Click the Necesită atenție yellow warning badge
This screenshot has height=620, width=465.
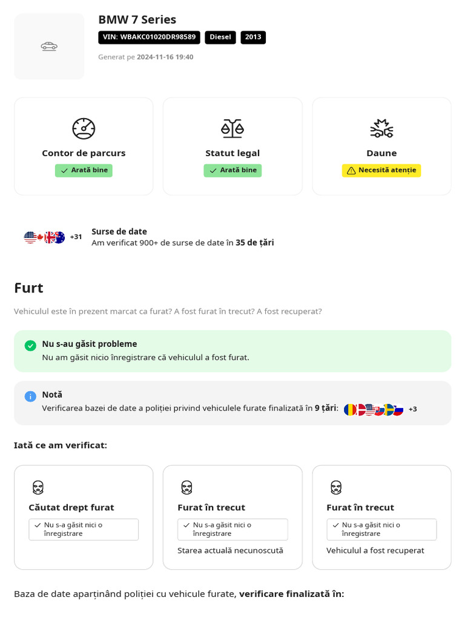(381, 170)
